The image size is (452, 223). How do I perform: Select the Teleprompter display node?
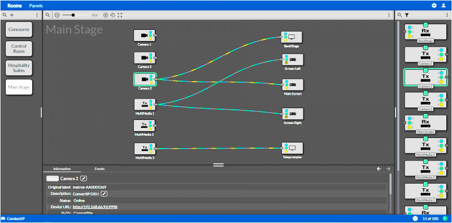pos(292,148)
